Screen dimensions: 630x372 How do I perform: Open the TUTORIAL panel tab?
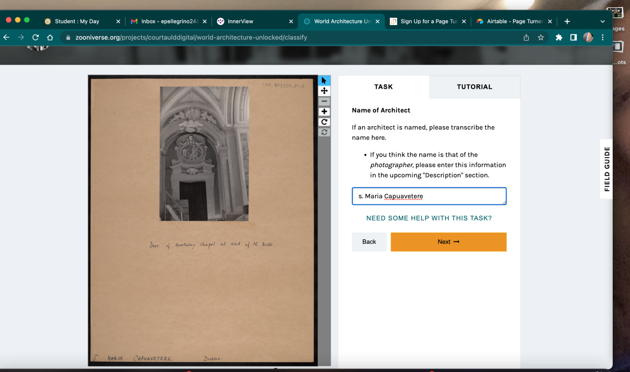click(474, 87)
